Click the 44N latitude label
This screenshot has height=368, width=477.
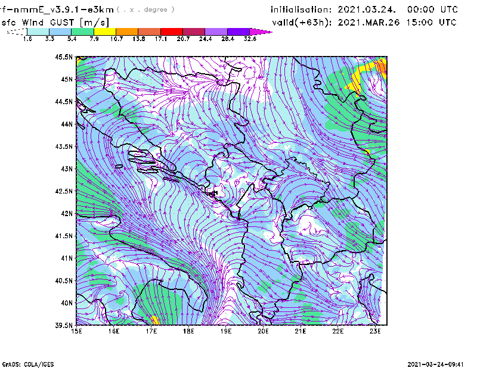[x=67, y=124]
